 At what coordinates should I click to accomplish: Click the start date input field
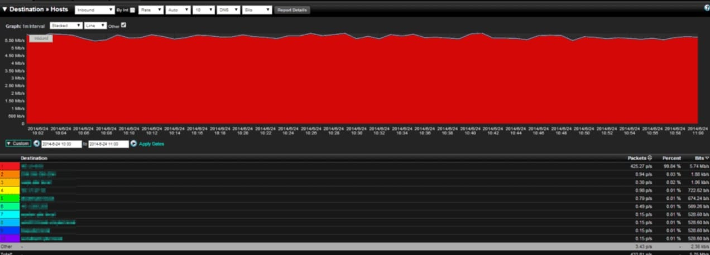point(61,144)
